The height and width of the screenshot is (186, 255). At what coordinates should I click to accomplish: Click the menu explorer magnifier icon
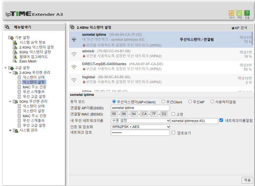point(7,27)
